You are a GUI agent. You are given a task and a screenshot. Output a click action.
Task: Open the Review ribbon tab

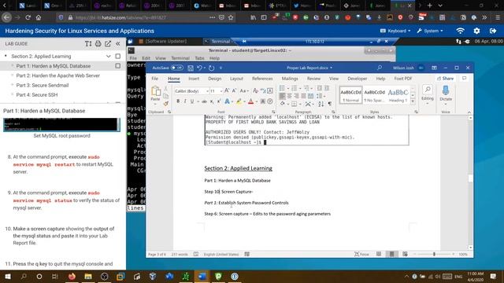point(313,79)
